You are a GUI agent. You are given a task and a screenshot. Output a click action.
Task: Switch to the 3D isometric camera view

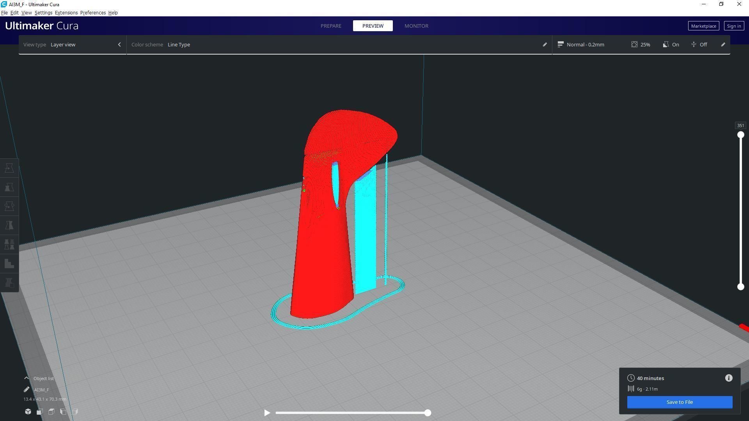(x=28, y=412)
